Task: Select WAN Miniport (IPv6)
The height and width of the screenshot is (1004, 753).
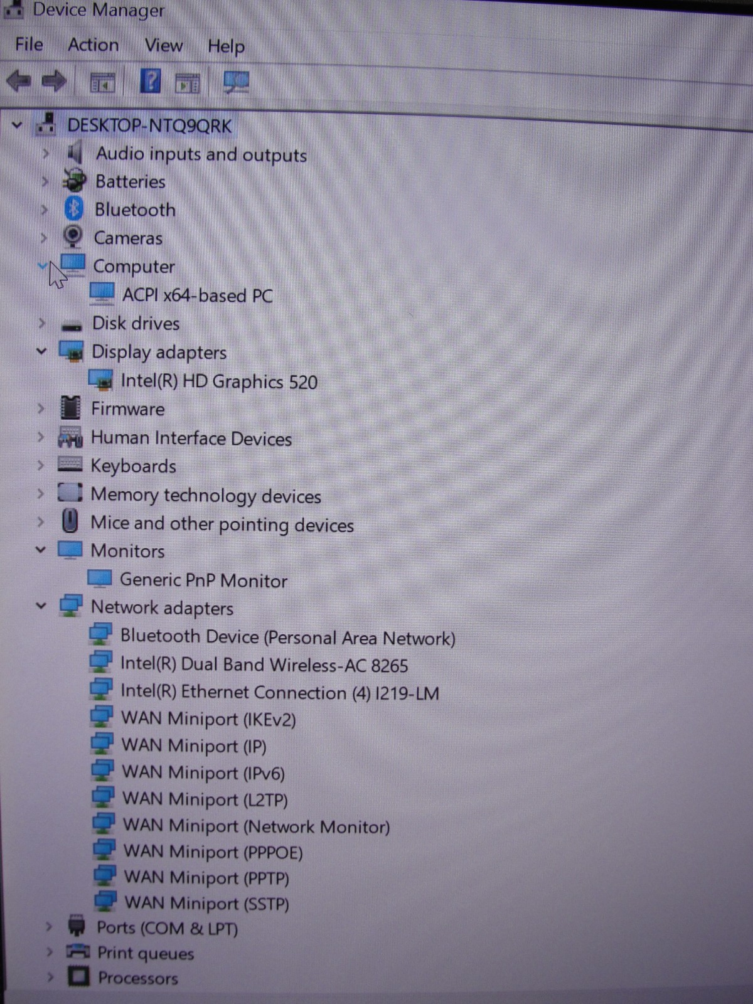Action: [203, 772]
